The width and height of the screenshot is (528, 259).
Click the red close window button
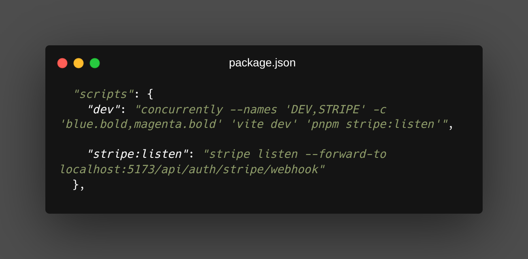point(62,63)
